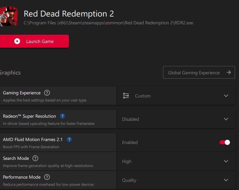Launch Red Dead Redemption 2 game
Viewport: 239px width, 190px height.
34,41
